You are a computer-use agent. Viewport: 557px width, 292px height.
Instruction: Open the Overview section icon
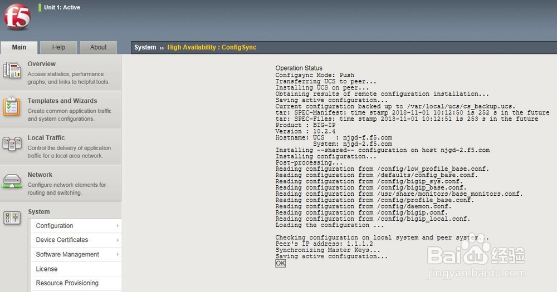pyautogui.click(x=12, y=70)
